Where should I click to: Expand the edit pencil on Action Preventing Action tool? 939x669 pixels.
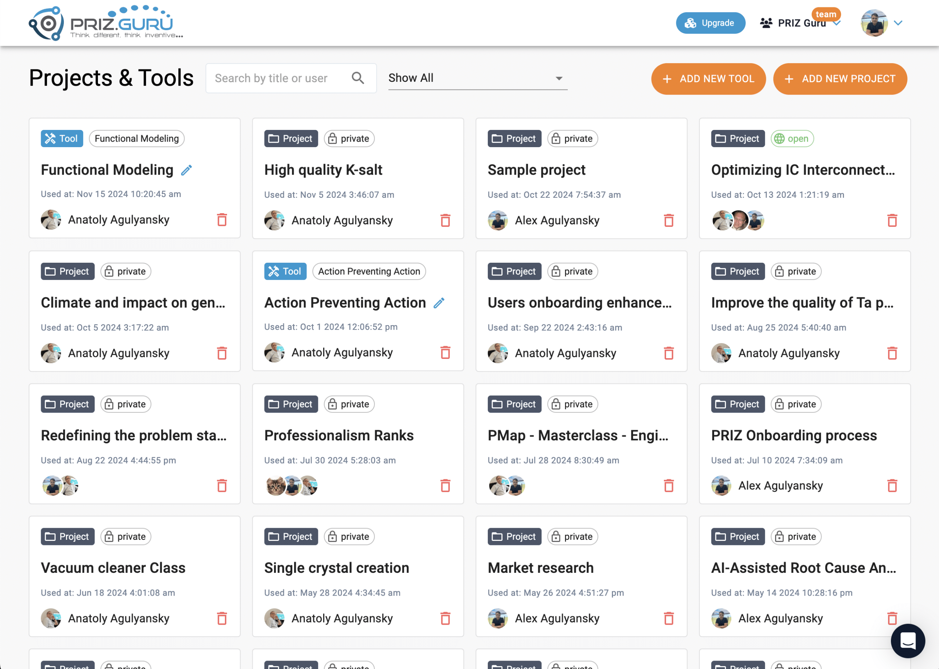coord(438,302)
